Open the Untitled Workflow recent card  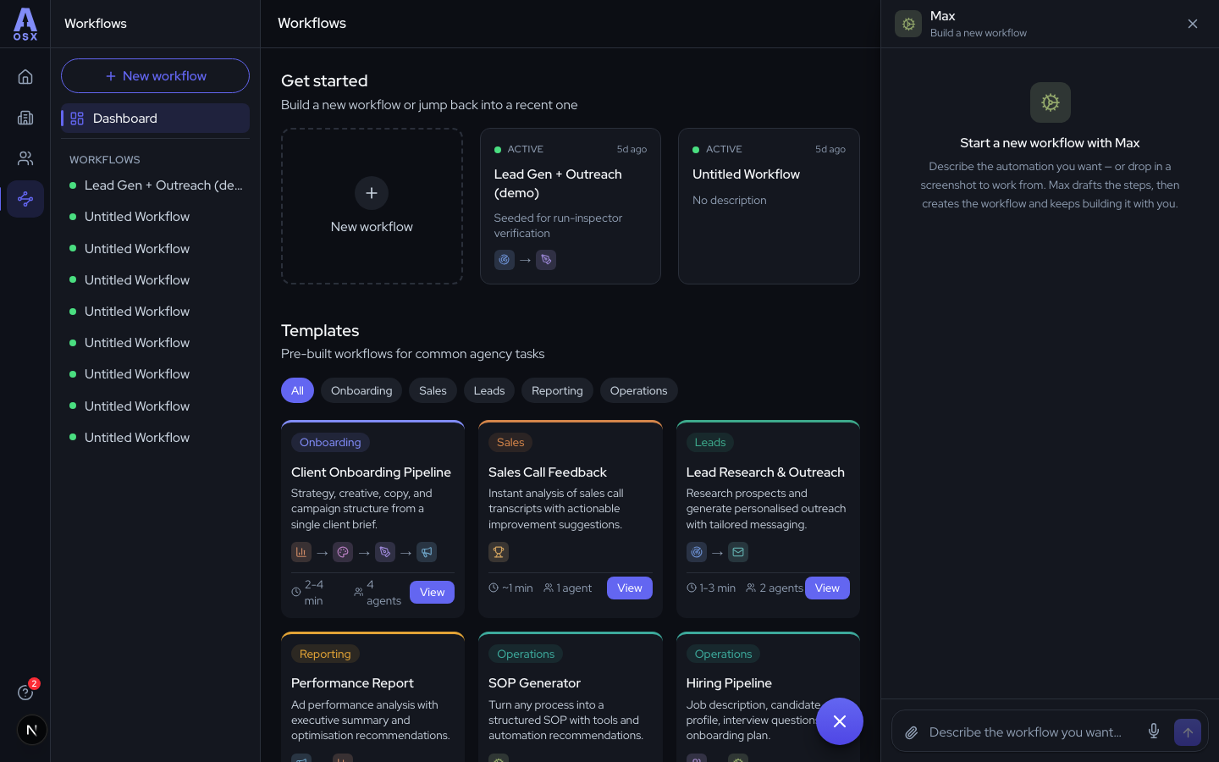[769, 206]
